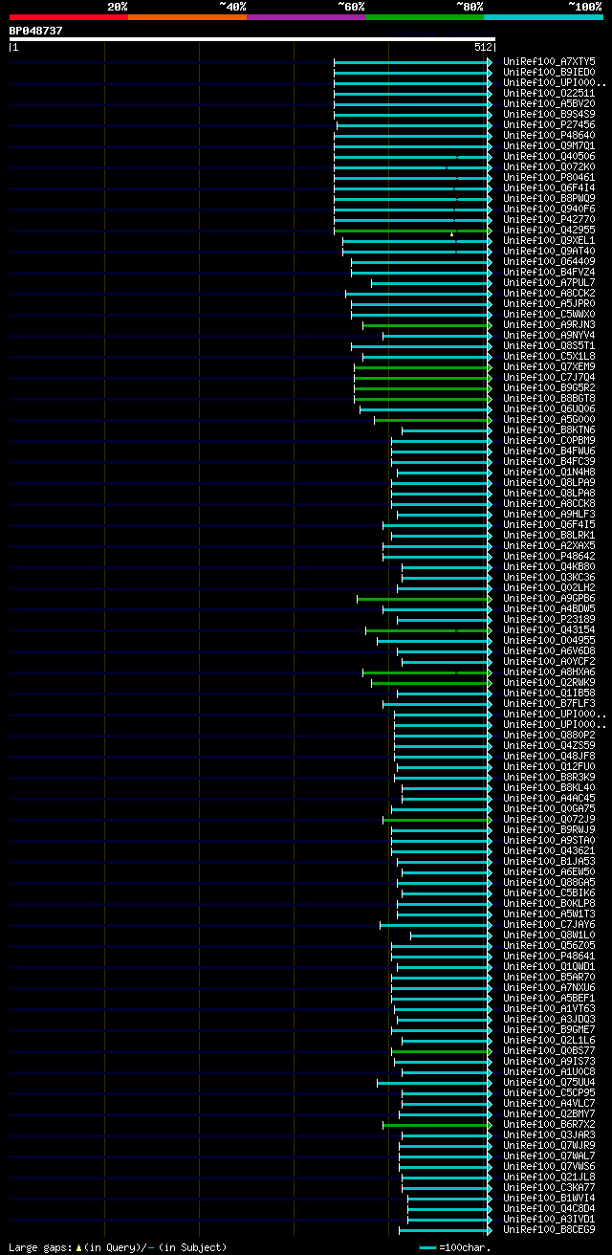Click the label UniRef100_B9G5R2
This screenshot has width=612, height=1255.
tap(549, 387)
